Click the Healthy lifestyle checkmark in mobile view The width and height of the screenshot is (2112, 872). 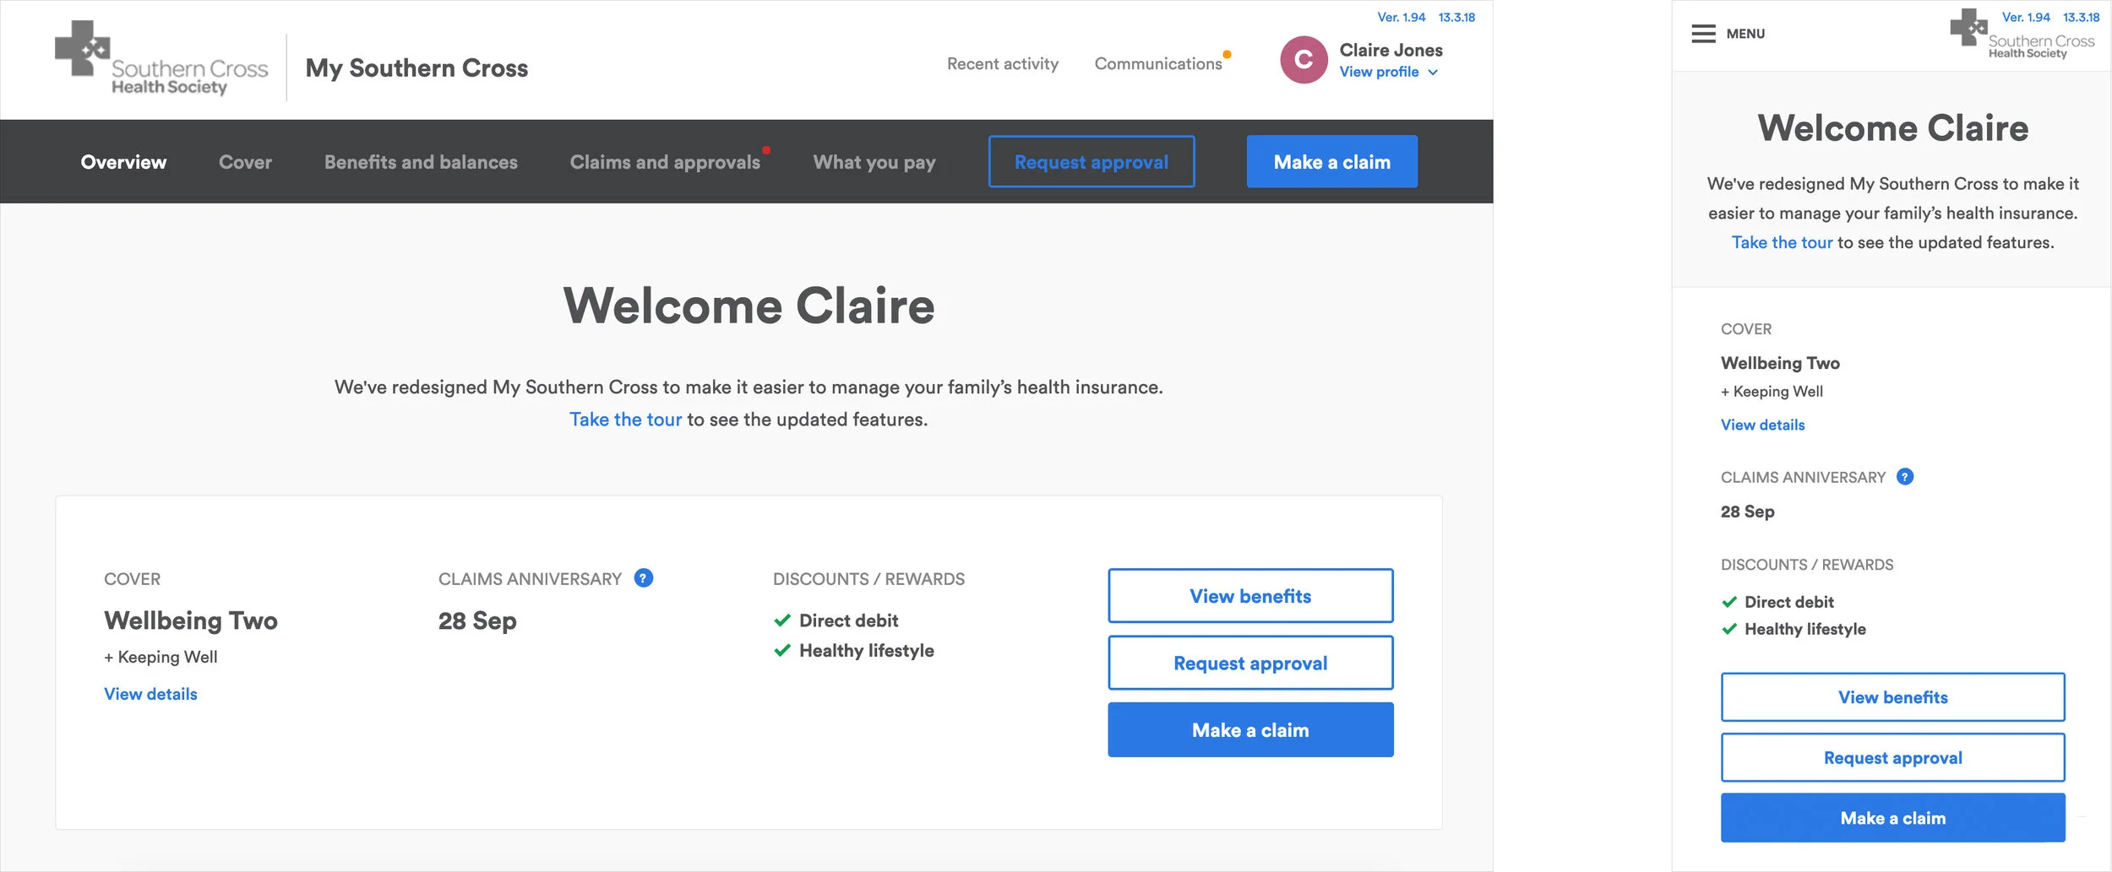click(1729, 629)
